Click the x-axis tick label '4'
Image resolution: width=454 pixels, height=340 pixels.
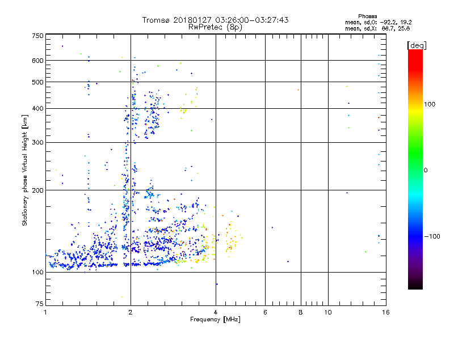(x=216, y=312)
